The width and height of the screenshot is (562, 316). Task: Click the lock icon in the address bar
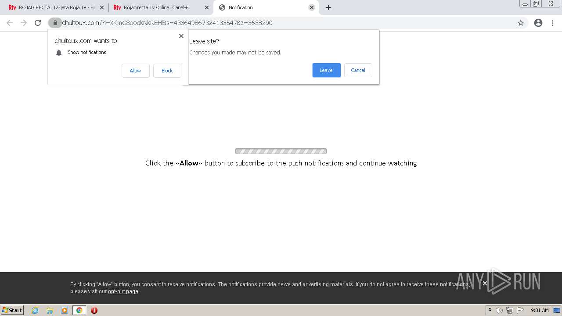55,23
